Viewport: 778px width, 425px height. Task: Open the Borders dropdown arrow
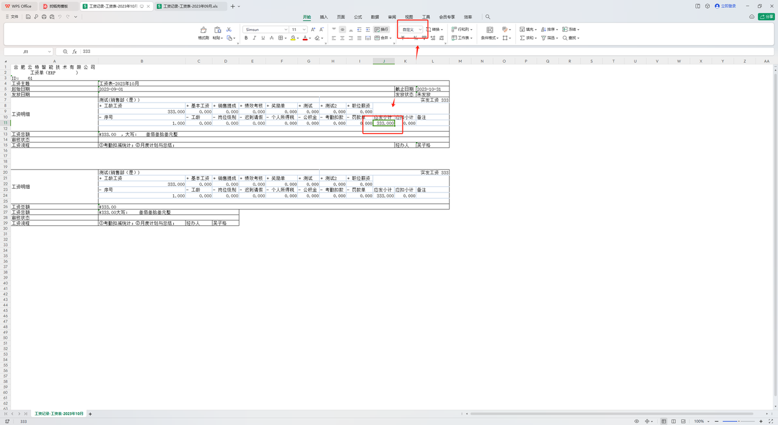click(286, 38)
